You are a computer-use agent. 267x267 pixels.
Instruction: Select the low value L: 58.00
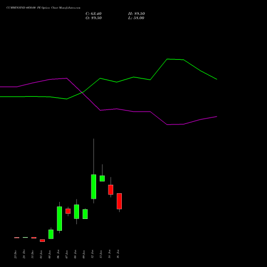[x=136, y=18]
